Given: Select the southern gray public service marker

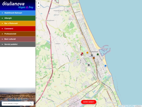Looking at the screenshot, I should pos(89,65).
